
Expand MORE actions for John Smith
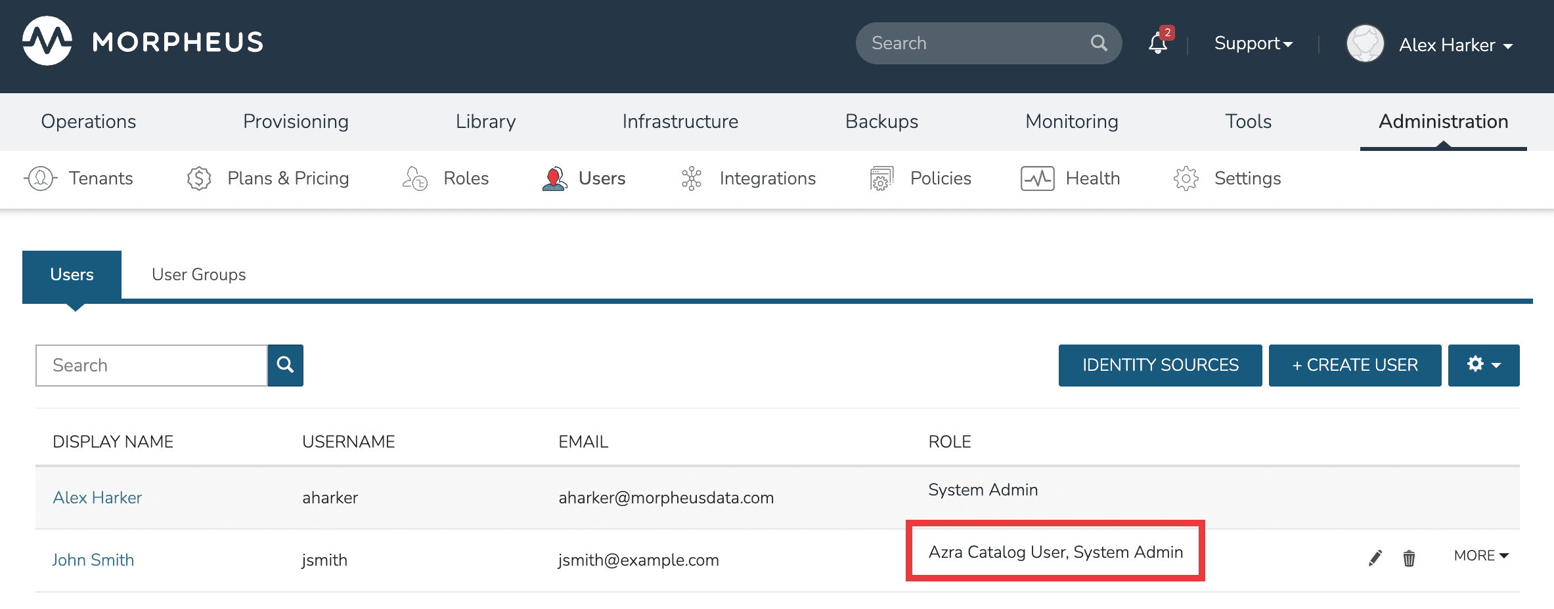coord(1480,556)
